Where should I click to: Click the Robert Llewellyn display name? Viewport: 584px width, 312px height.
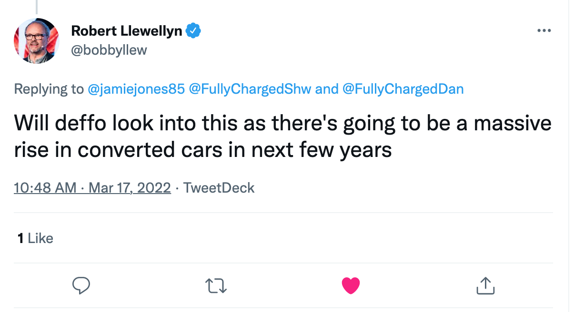pos(127,31)
